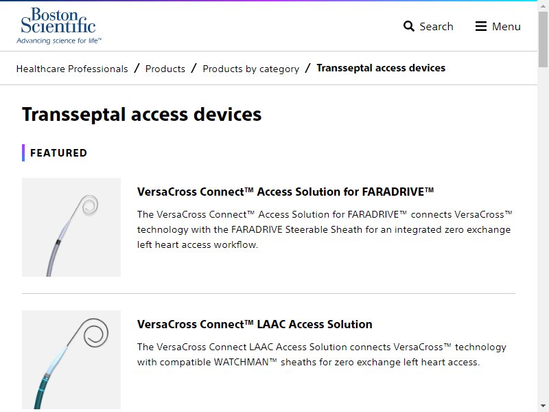549x412 pixels.
Task: Click the scrollbar down arrow
Action: click(543, 407)
